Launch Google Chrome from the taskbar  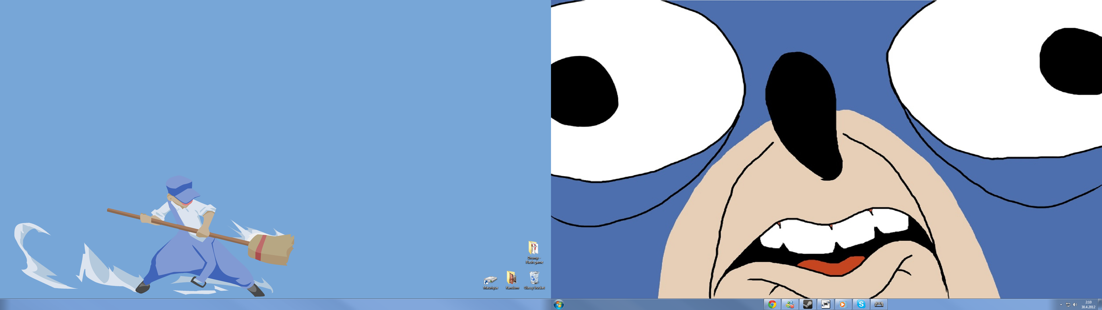tap(772, 305)
